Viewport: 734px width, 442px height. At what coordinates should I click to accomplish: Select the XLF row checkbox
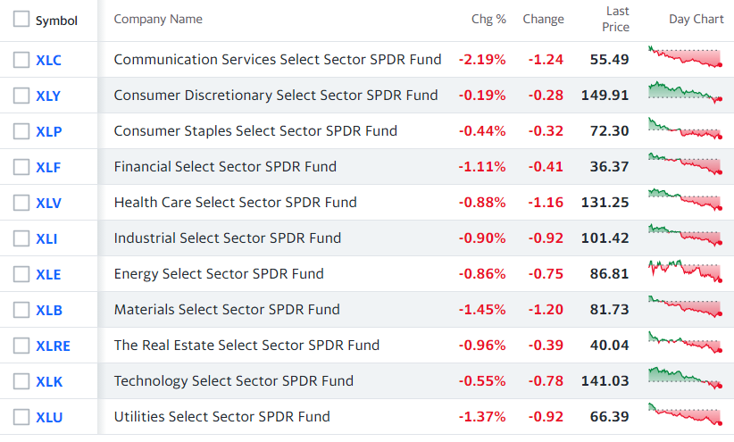pos(21,167)
